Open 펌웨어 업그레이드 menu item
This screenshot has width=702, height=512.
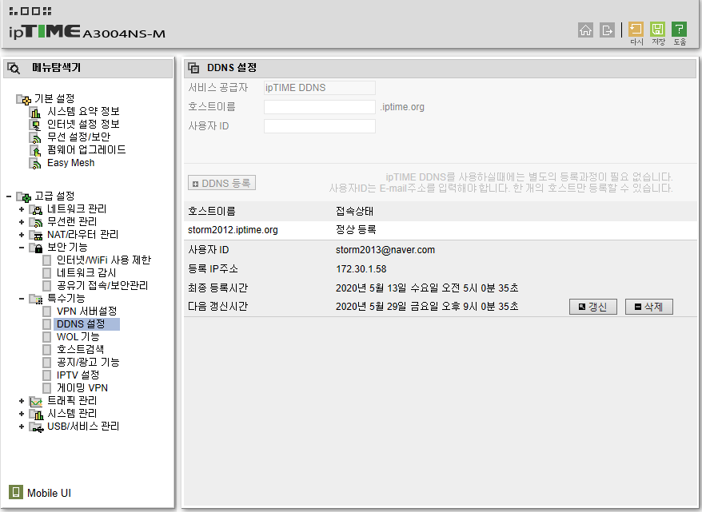86,150
